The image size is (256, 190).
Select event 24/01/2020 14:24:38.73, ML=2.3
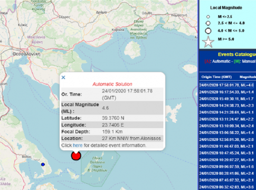point(226,106)
